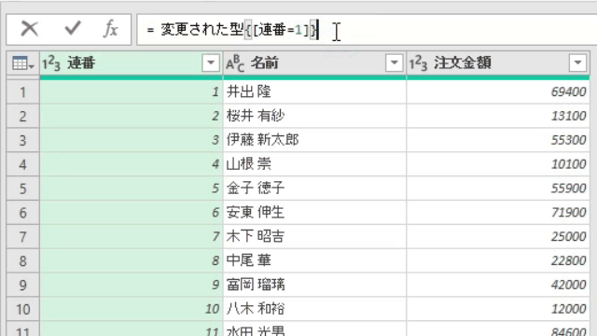Image resolution: width=597 pixels, height=336 pixels.
Task: Click the 連番 cell with value 7
Action: click(x=131, y=236)
